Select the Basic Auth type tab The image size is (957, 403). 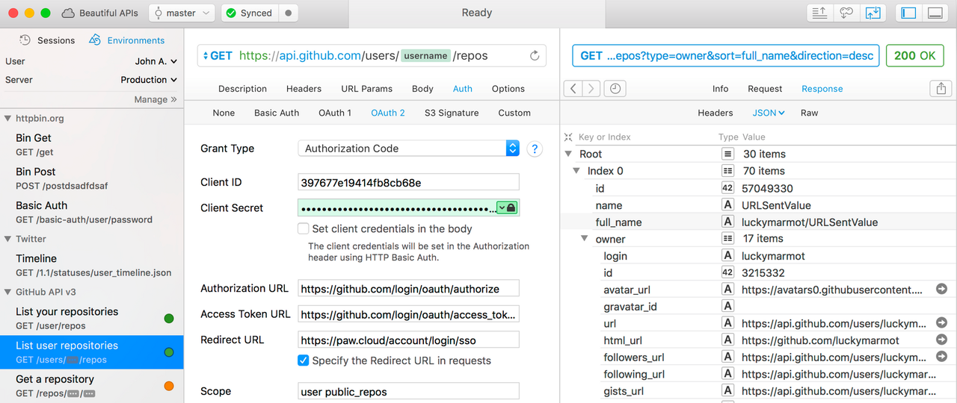pos(277,113)
